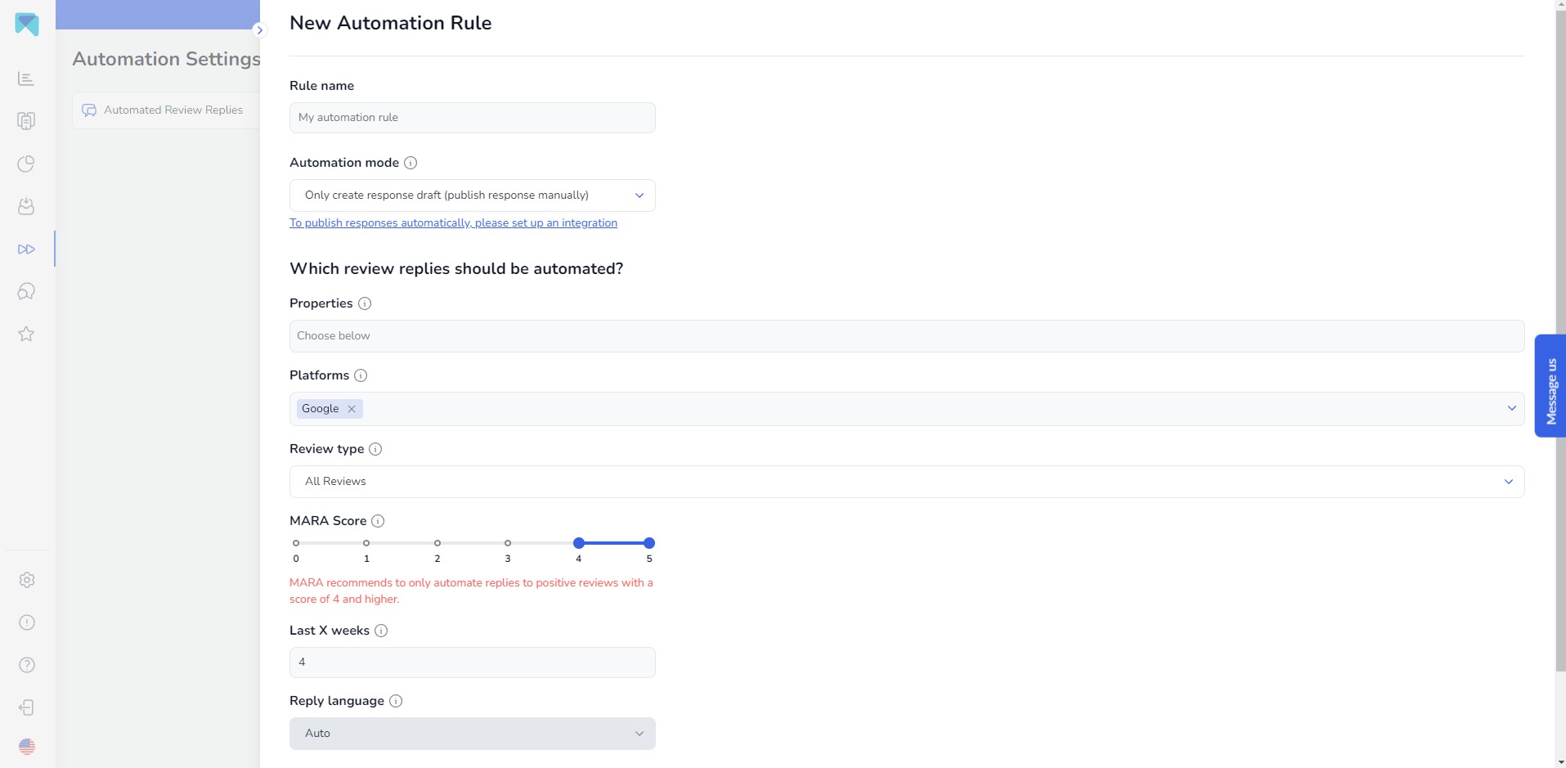Expand the Review type All Reviews dropdown
The image size is (1566, 768).
907,482
